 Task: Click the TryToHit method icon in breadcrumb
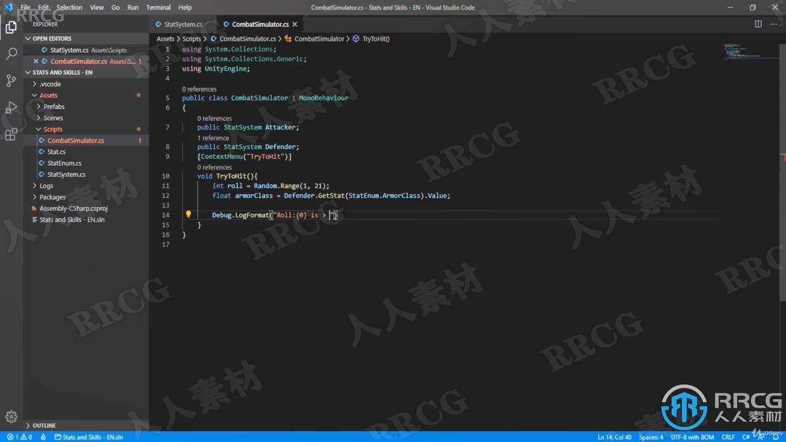pos(356,39)
